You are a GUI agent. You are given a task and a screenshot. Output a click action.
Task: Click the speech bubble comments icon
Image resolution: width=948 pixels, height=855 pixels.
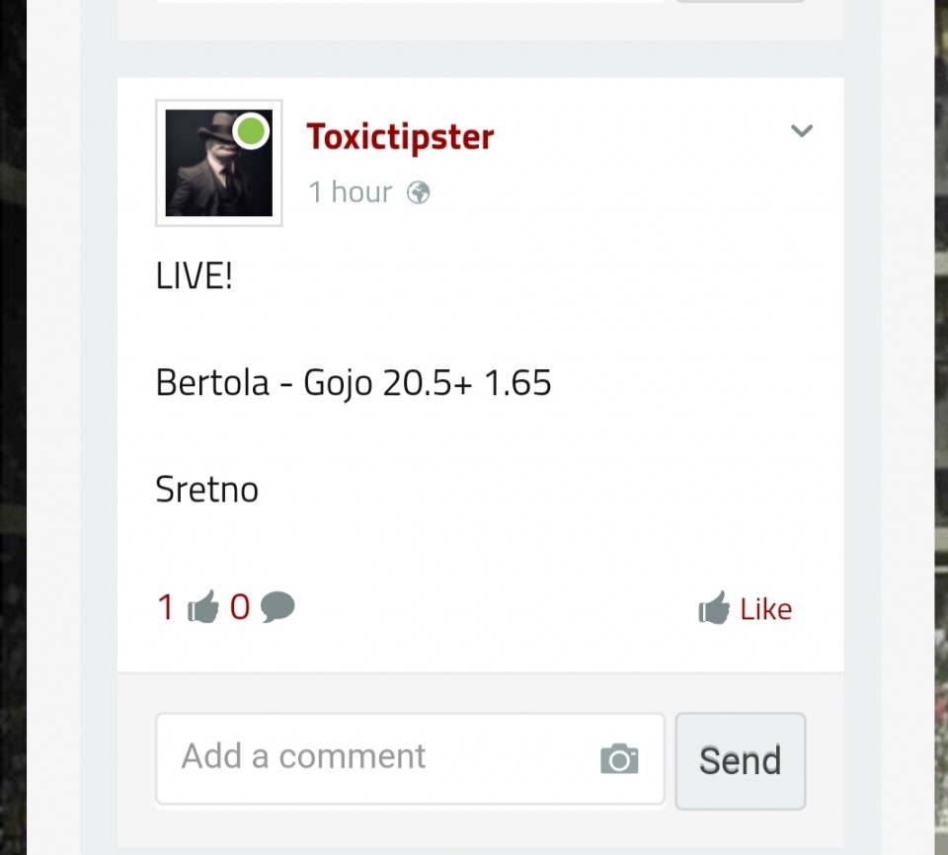(x=277, y=607)
